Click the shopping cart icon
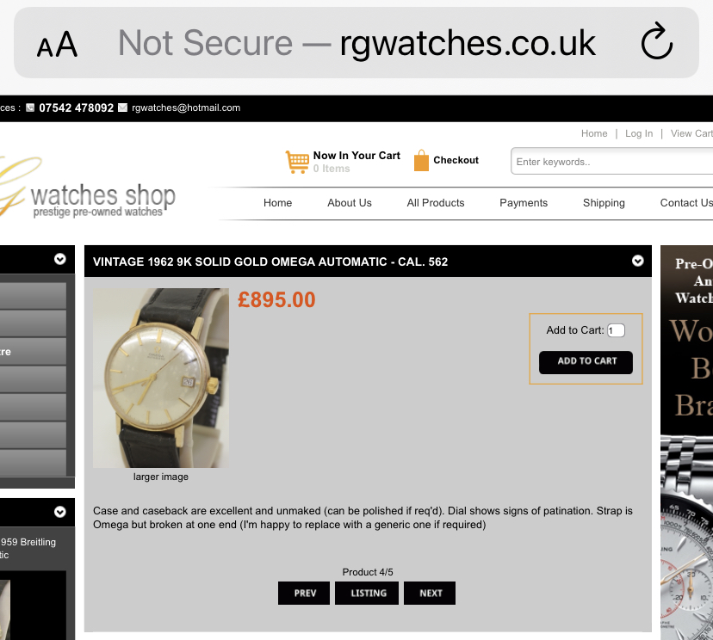 click(297, 162)
